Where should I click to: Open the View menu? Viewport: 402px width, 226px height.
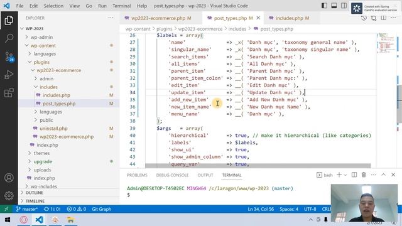tap(74, 6)
